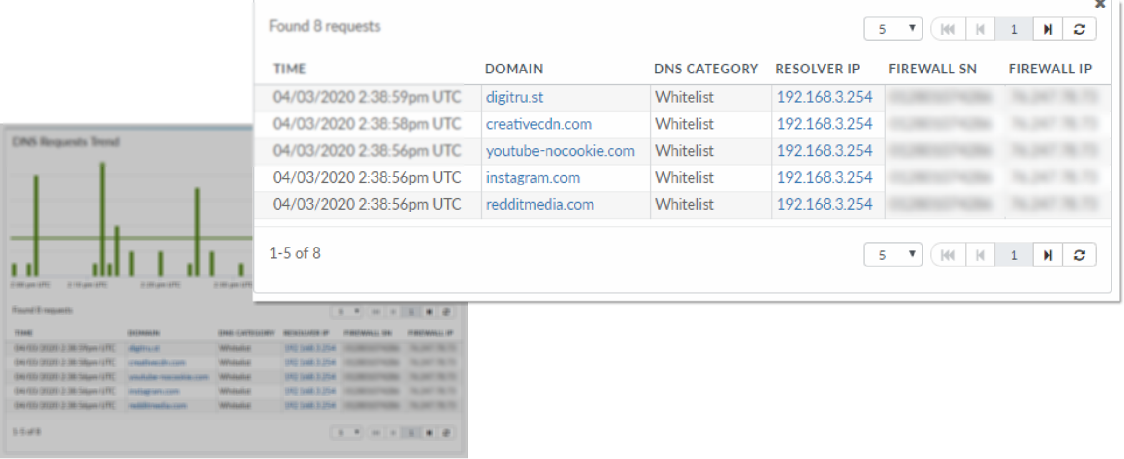
Task: Click resolver IP in youtube-nocookie.com row
Action: click(x=824, y=151)
